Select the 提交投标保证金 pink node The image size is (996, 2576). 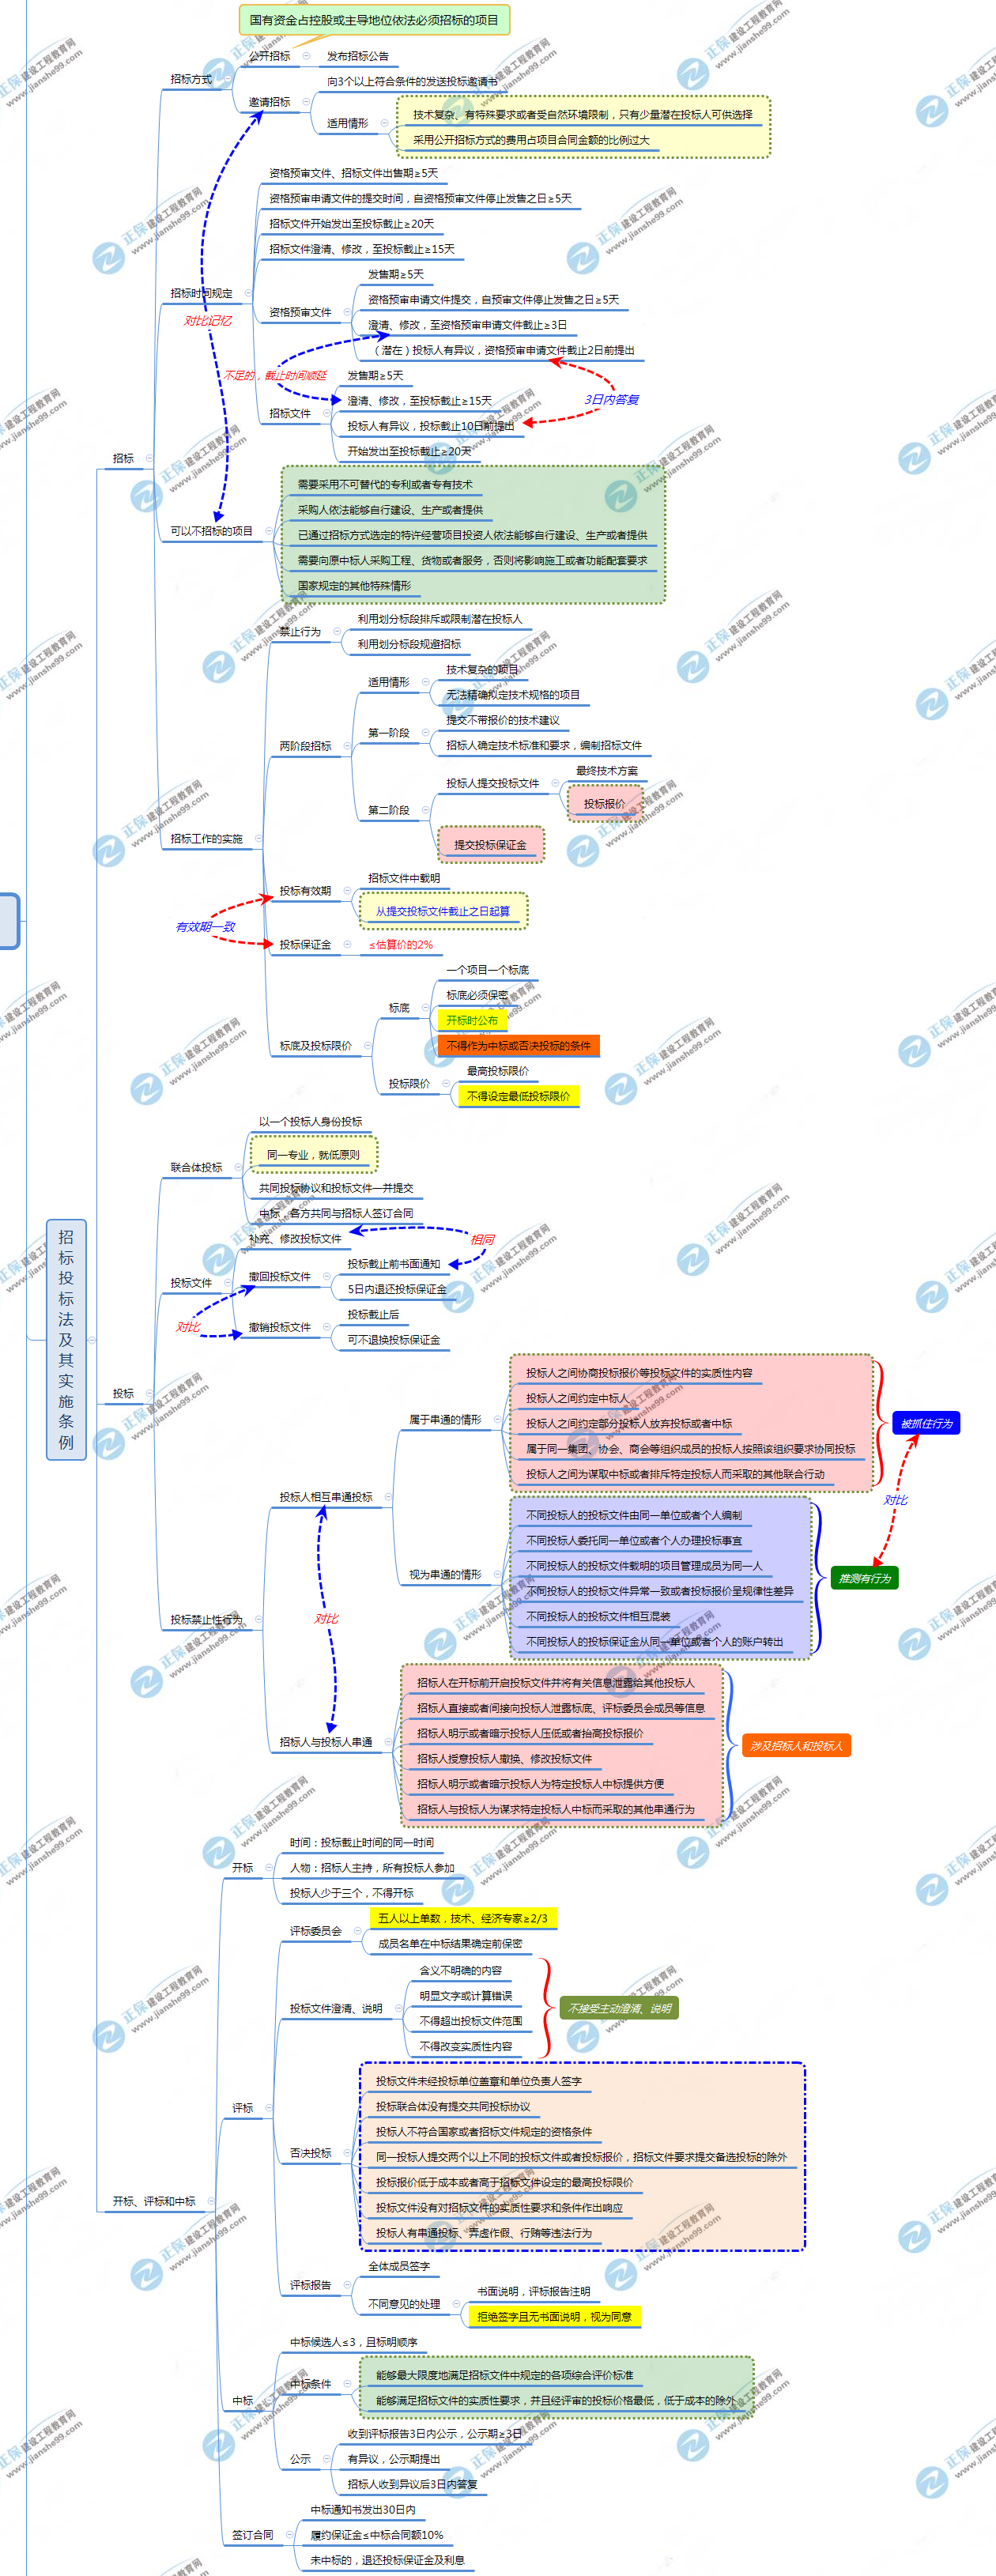pyautogui.click(x=490, y=845)
